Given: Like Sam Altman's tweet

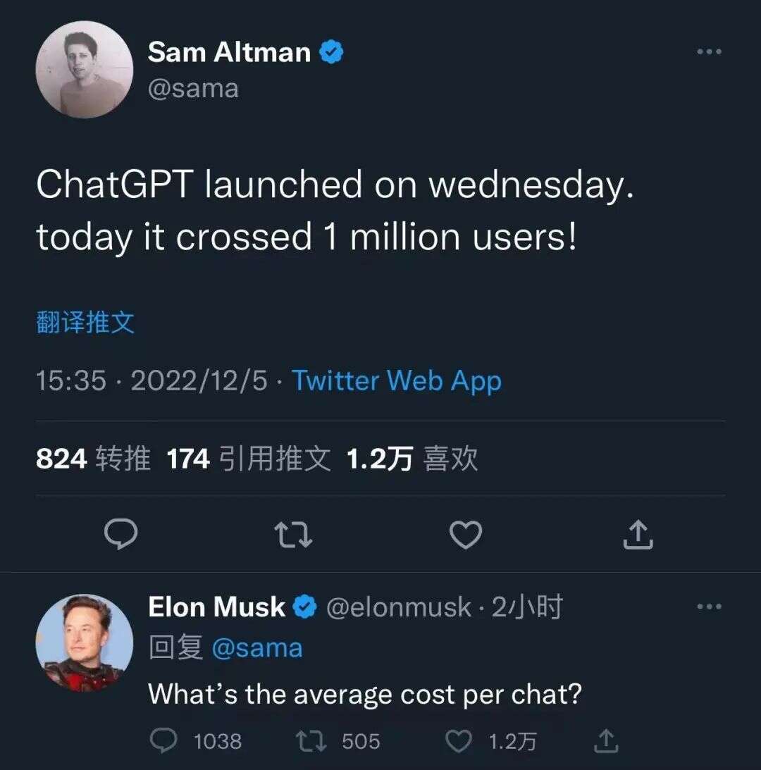Looking at the screenshot, I should [465, 534].
